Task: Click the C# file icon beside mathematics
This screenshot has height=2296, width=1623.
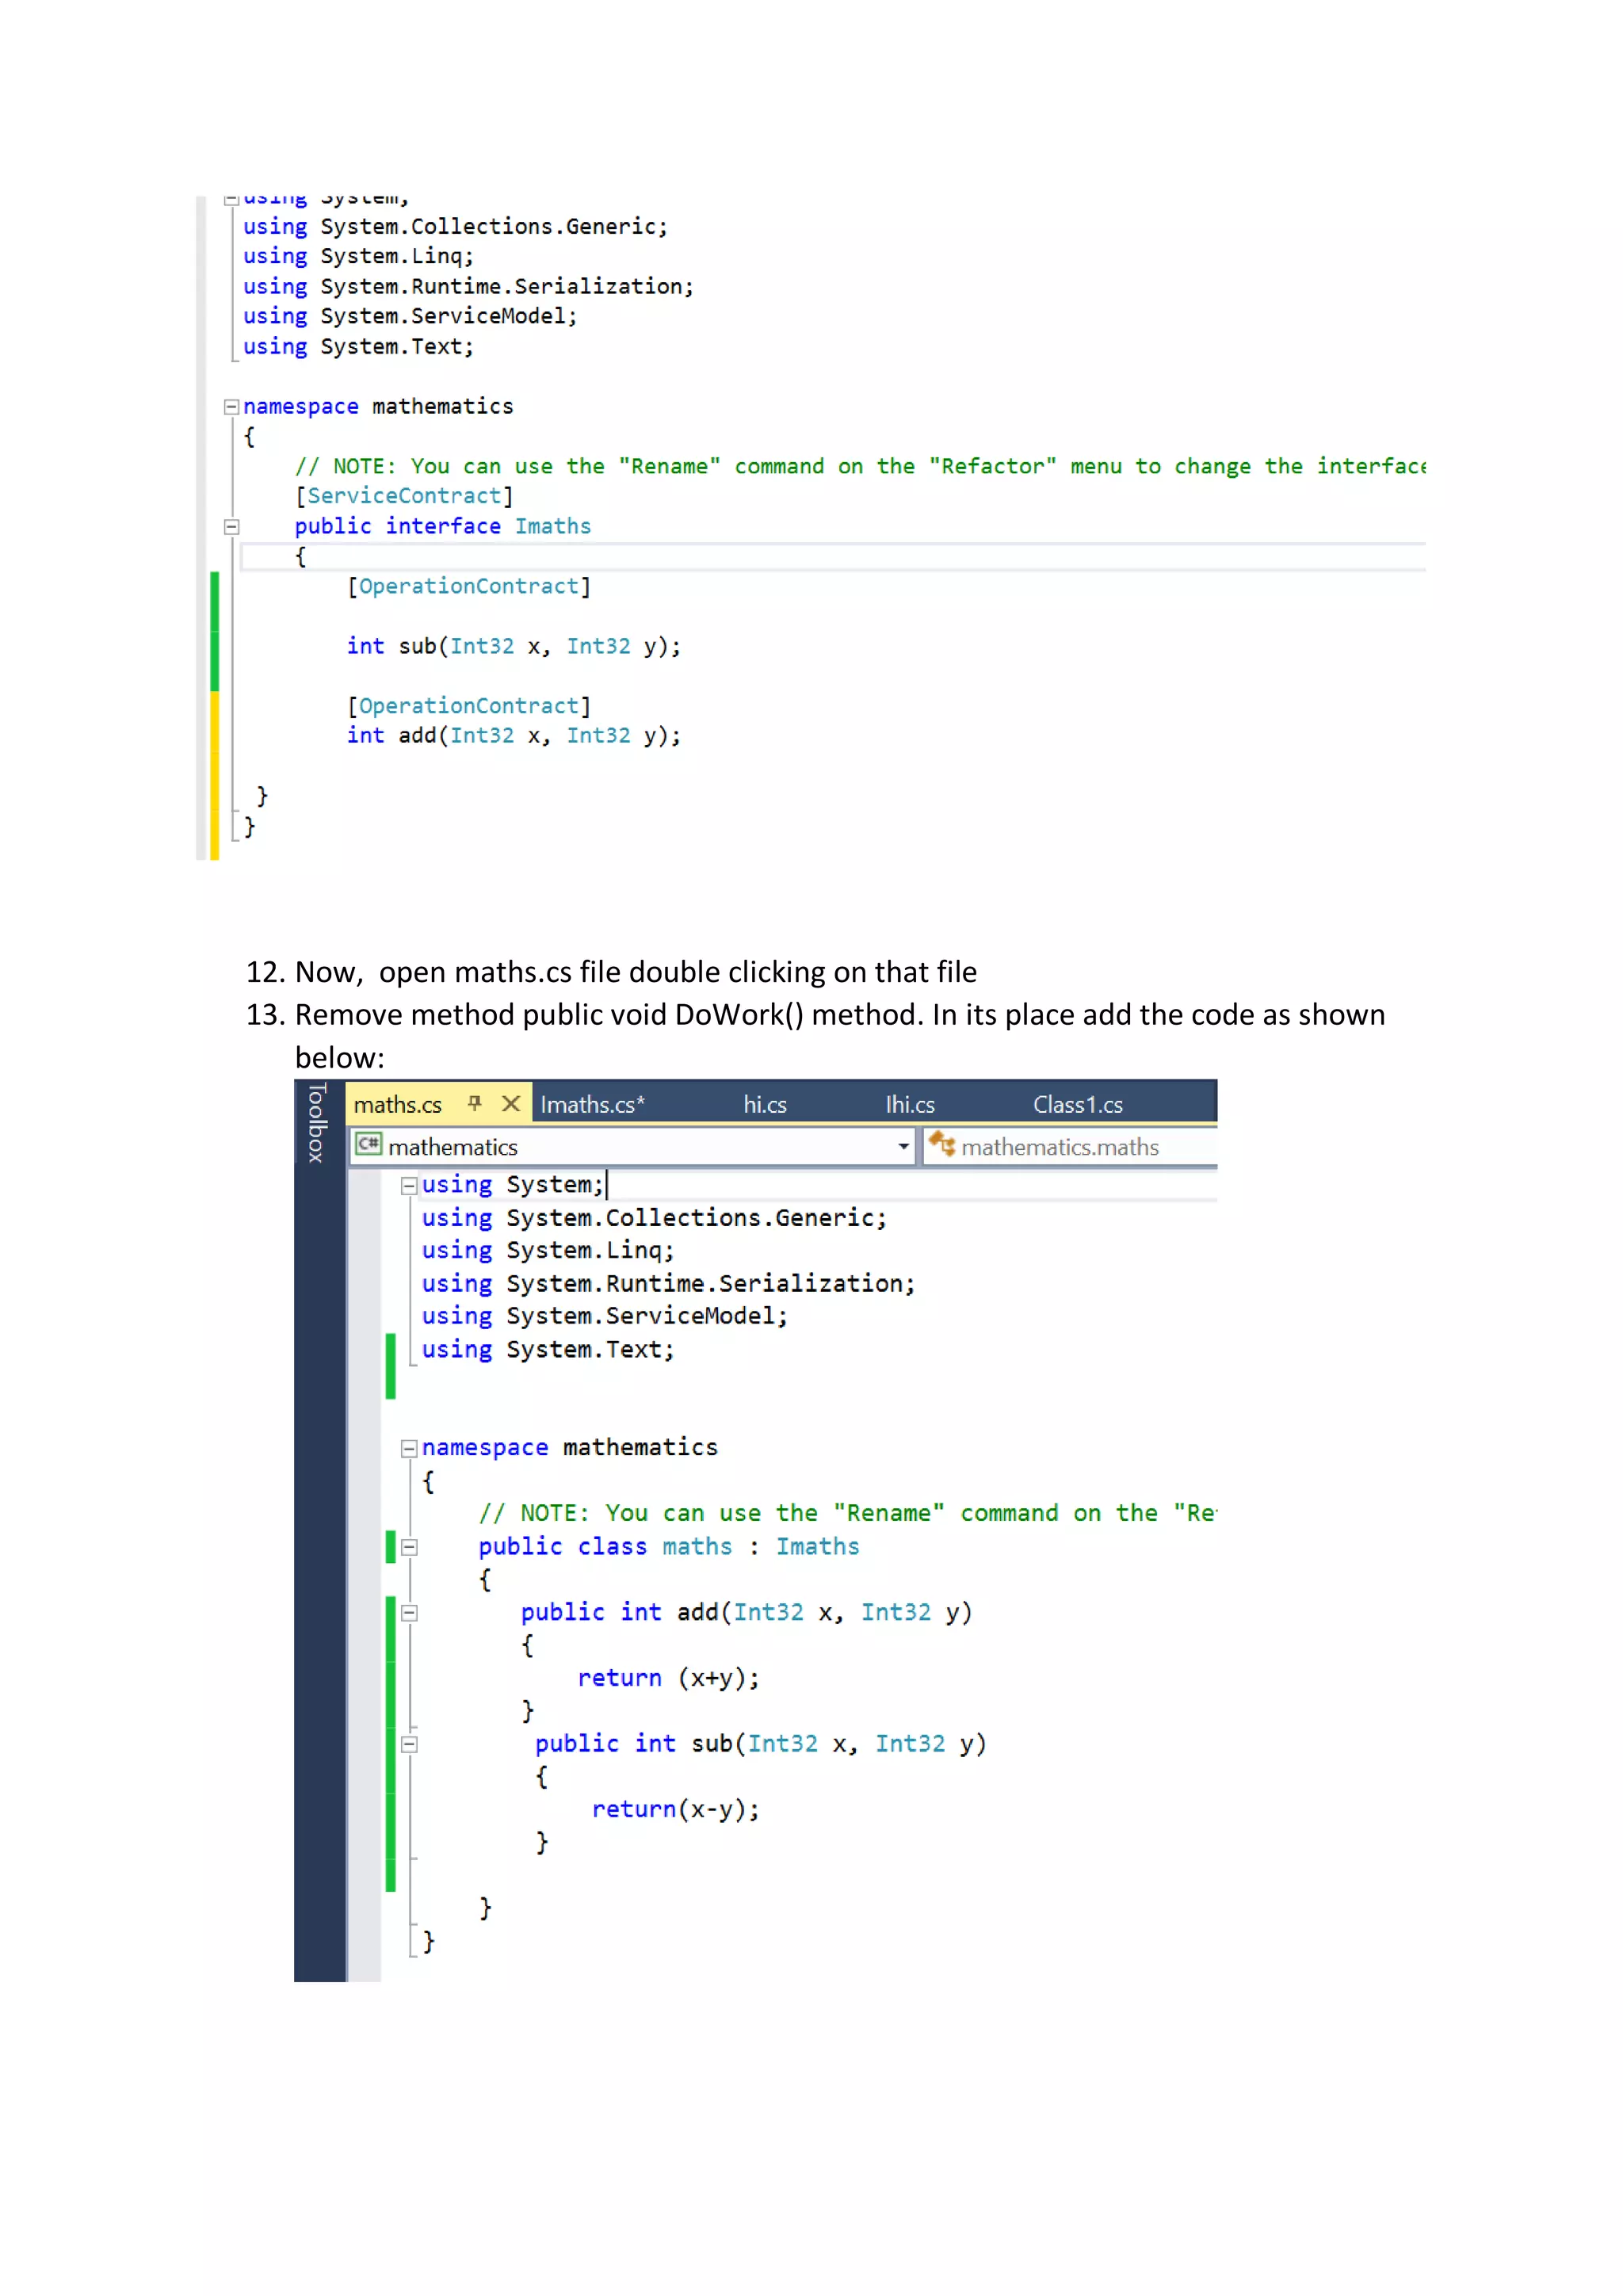Action: coord(369,1144)
